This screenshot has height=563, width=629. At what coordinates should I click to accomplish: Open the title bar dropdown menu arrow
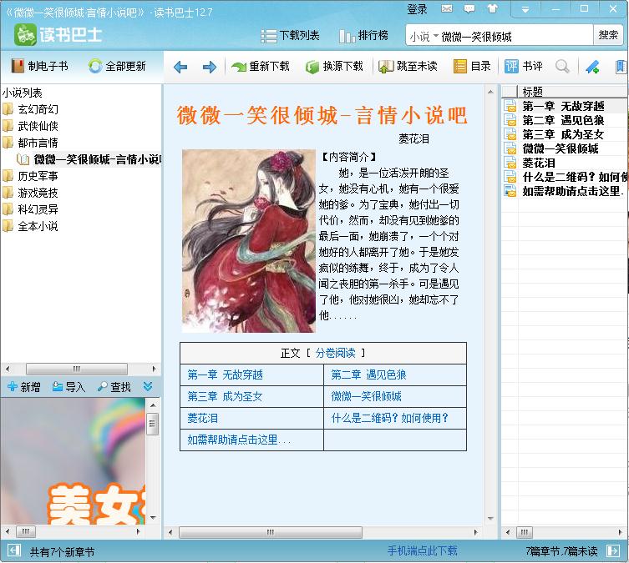click(x=525, y=10)
